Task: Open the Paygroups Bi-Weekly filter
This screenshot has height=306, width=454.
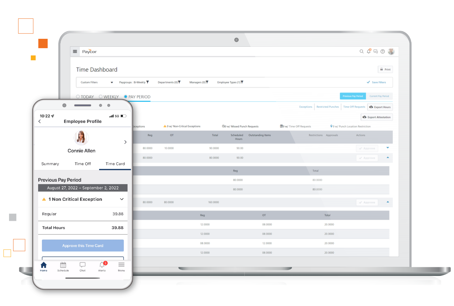Action: (x=134, y=82)
